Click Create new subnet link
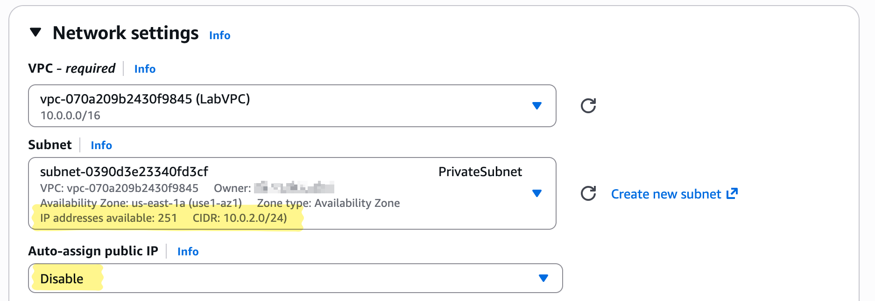This screenshot has height=301, width=875. pyautogui.click(x=666, y=194)
